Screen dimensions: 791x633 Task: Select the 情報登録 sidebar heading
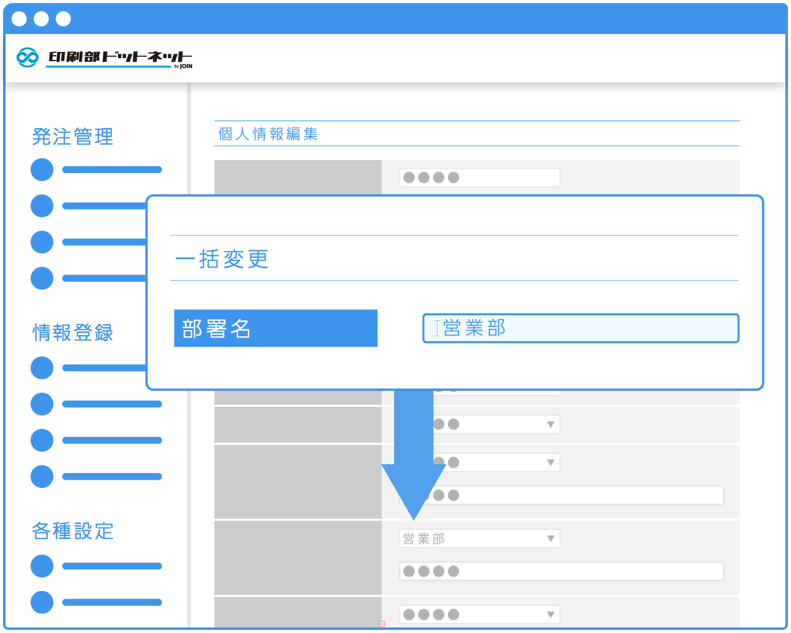click(x=73, y=333)
